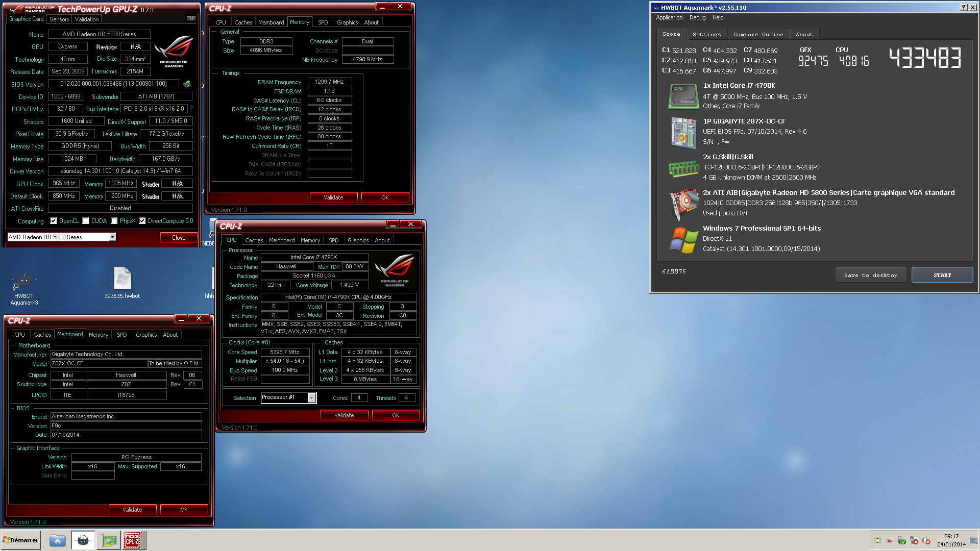The height and width of the screenshot is (551, 980).
Task: Toggle the CUDA checkbox
Action: click(x=86, y=221)
